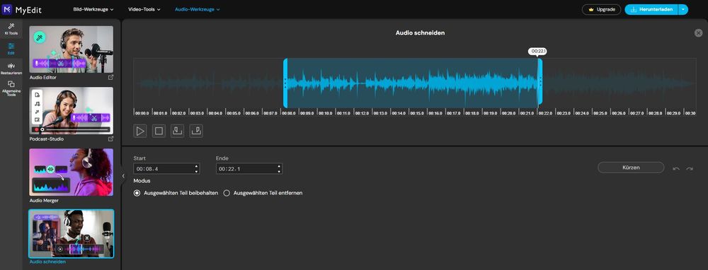
Task: Click the Start time field
Action: 166,169
